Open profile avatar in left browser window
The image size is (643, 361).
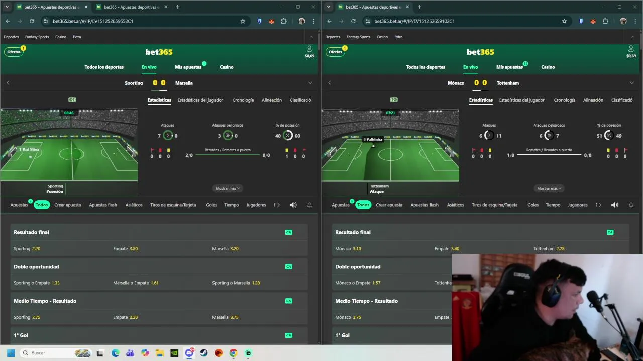(x=302, y=21)
